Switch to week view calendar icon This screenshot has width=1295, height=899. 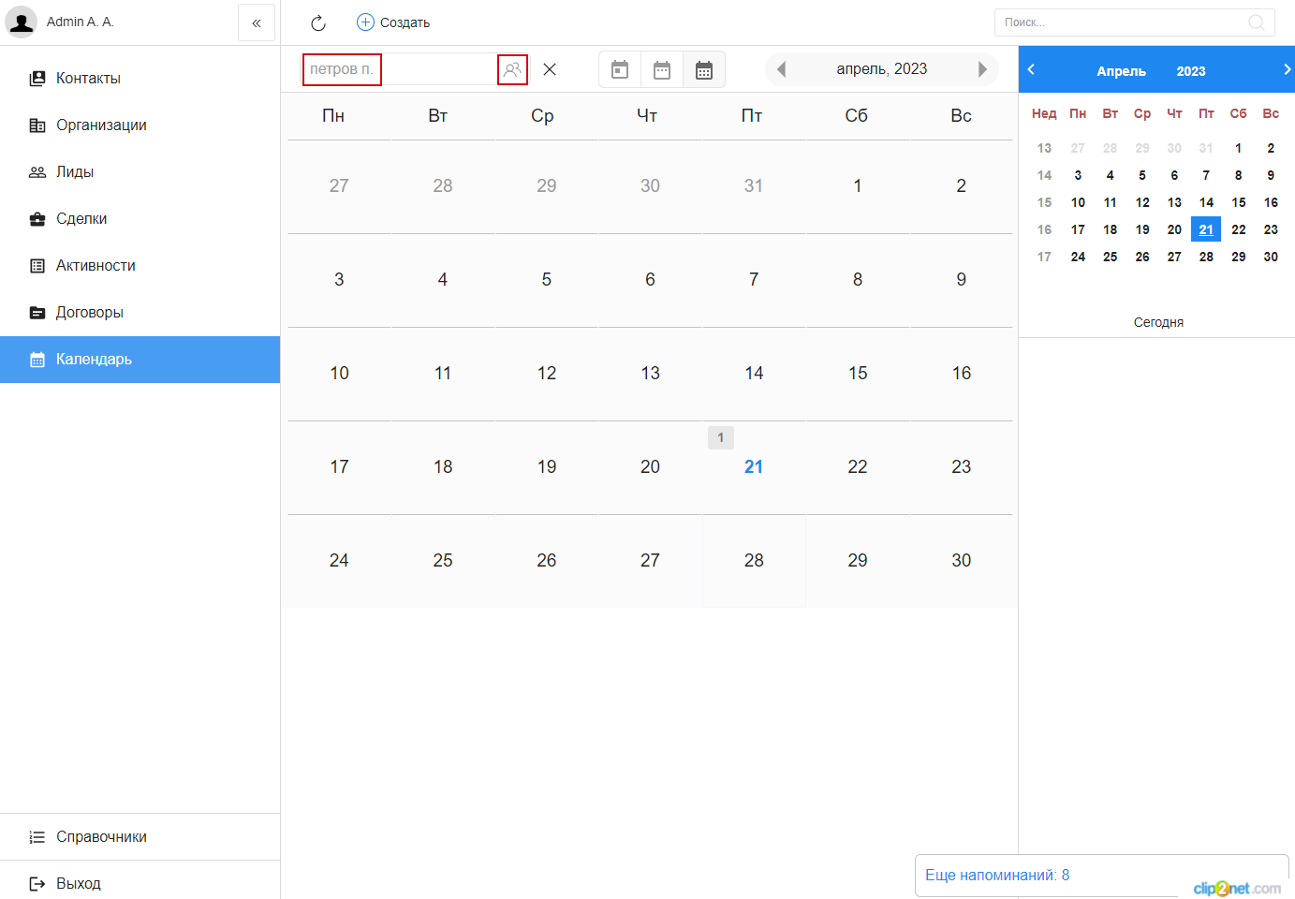coord(662,69)
